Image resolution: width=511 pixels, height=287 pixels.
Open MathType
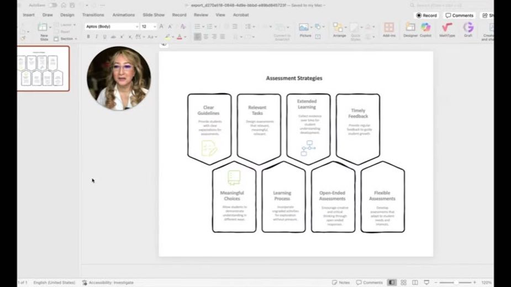(447, 30)
